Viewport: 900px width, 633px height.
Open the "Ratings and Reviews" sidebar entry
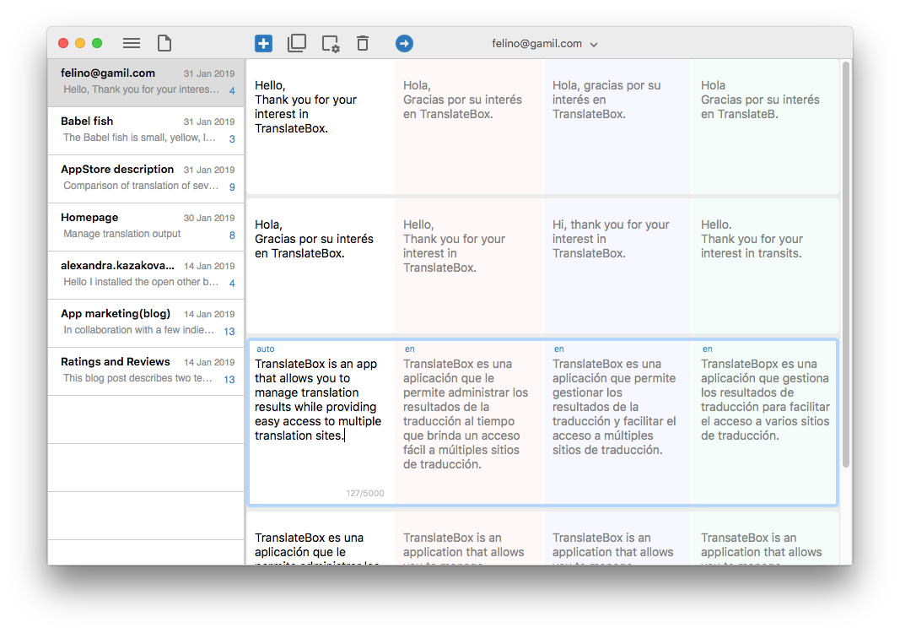tap(147, 371)
